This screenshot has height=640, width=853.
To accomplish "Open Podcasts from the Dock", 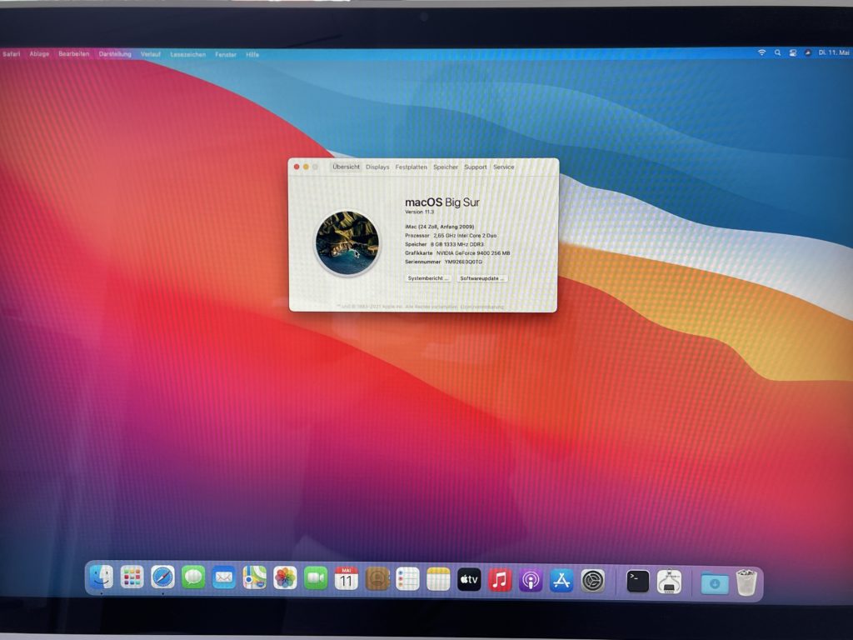I will [531, 581].
